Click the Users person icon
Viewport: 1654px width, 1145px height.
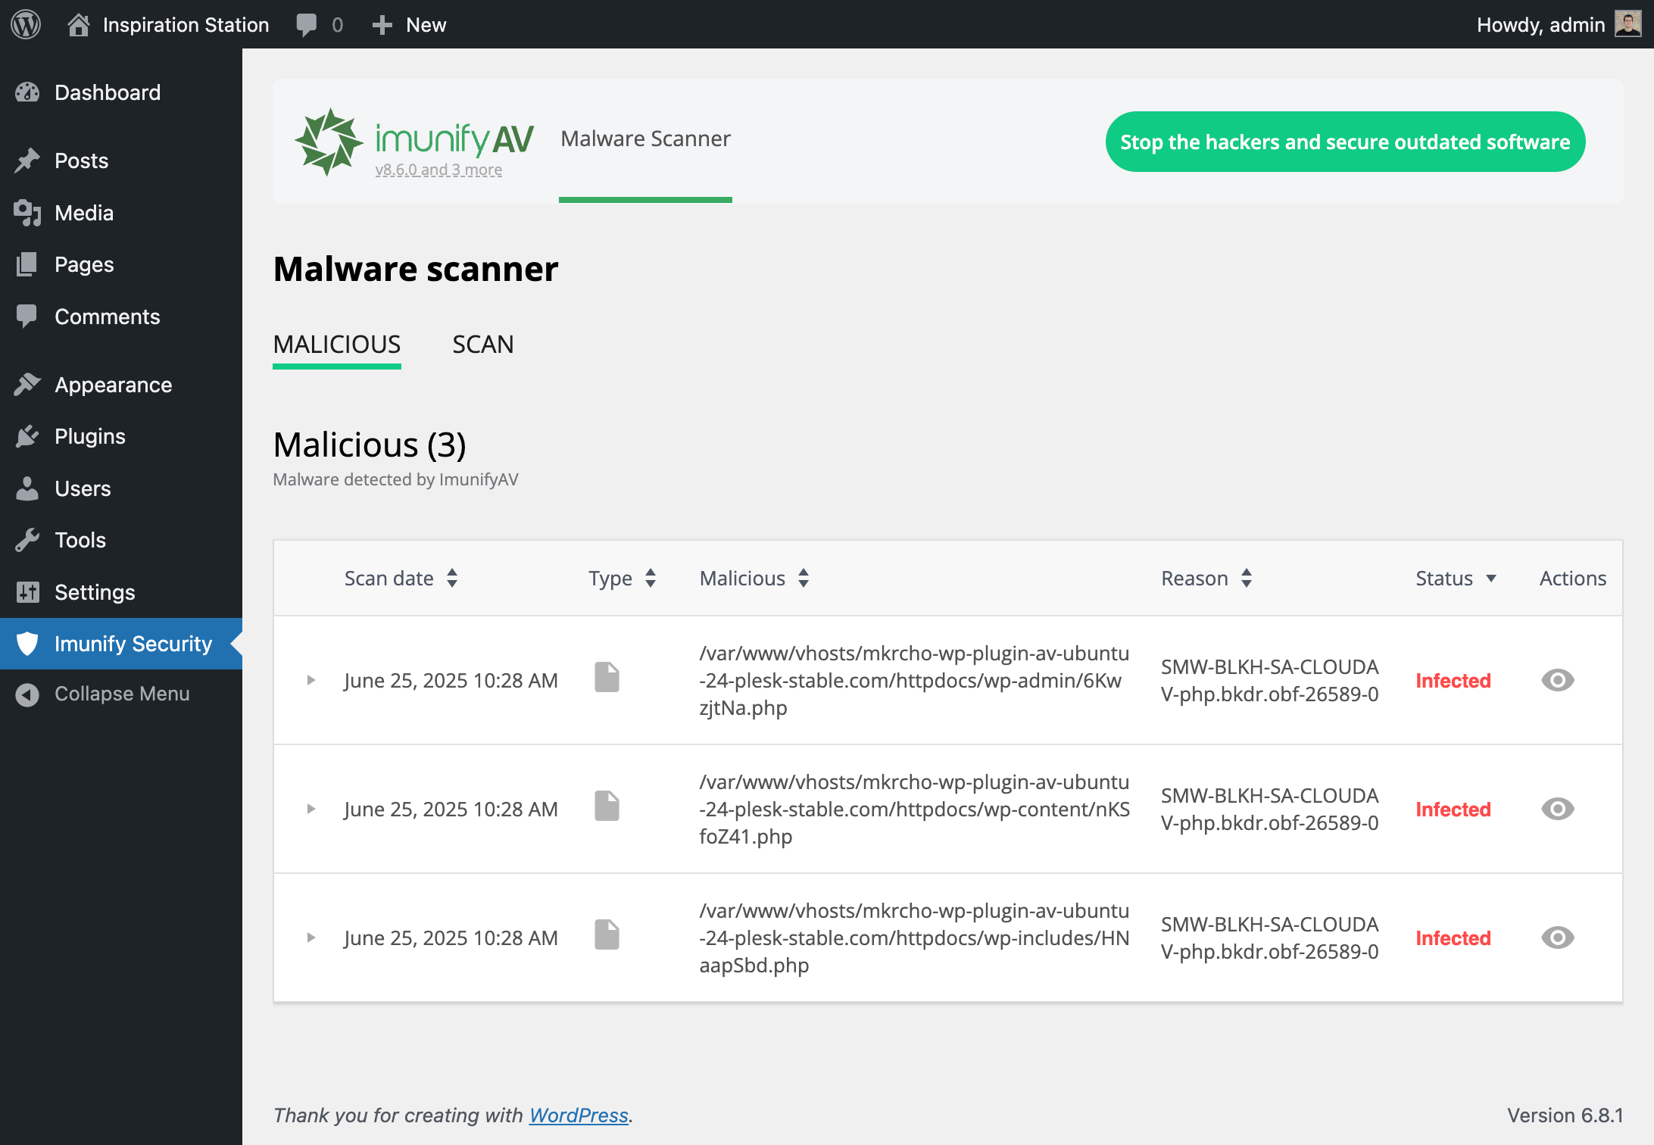pos(27,488)
